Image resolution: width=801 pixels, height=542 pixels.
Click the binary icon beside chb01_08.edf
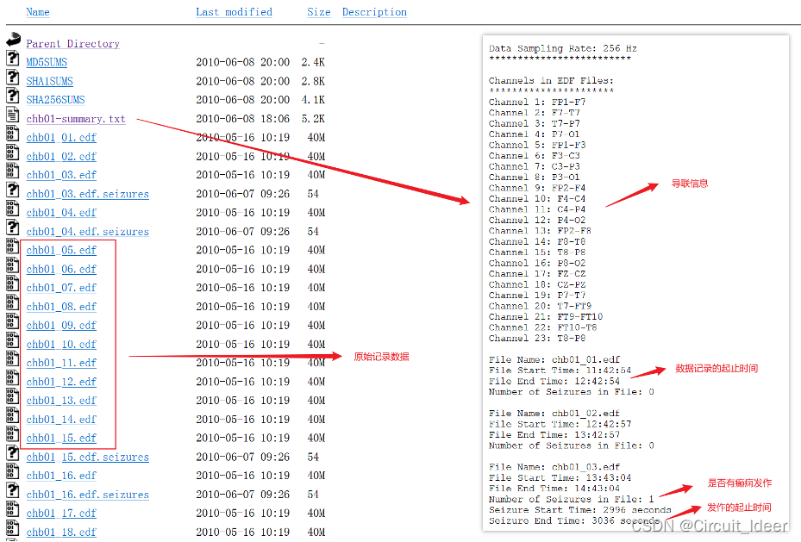coord(13,302)
